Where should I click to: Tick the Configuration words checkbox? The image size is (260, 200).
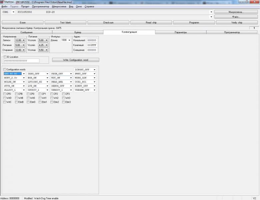tap(5, 69)
